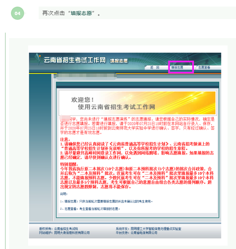Screen dimensions: 236x249
Task: Click the 说明： label
Action: (64, 194)
